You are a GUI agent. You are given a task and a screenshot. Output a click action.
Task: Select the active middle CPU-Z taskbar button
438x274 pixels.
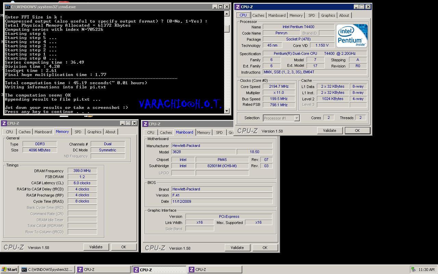tap(159, 270)
